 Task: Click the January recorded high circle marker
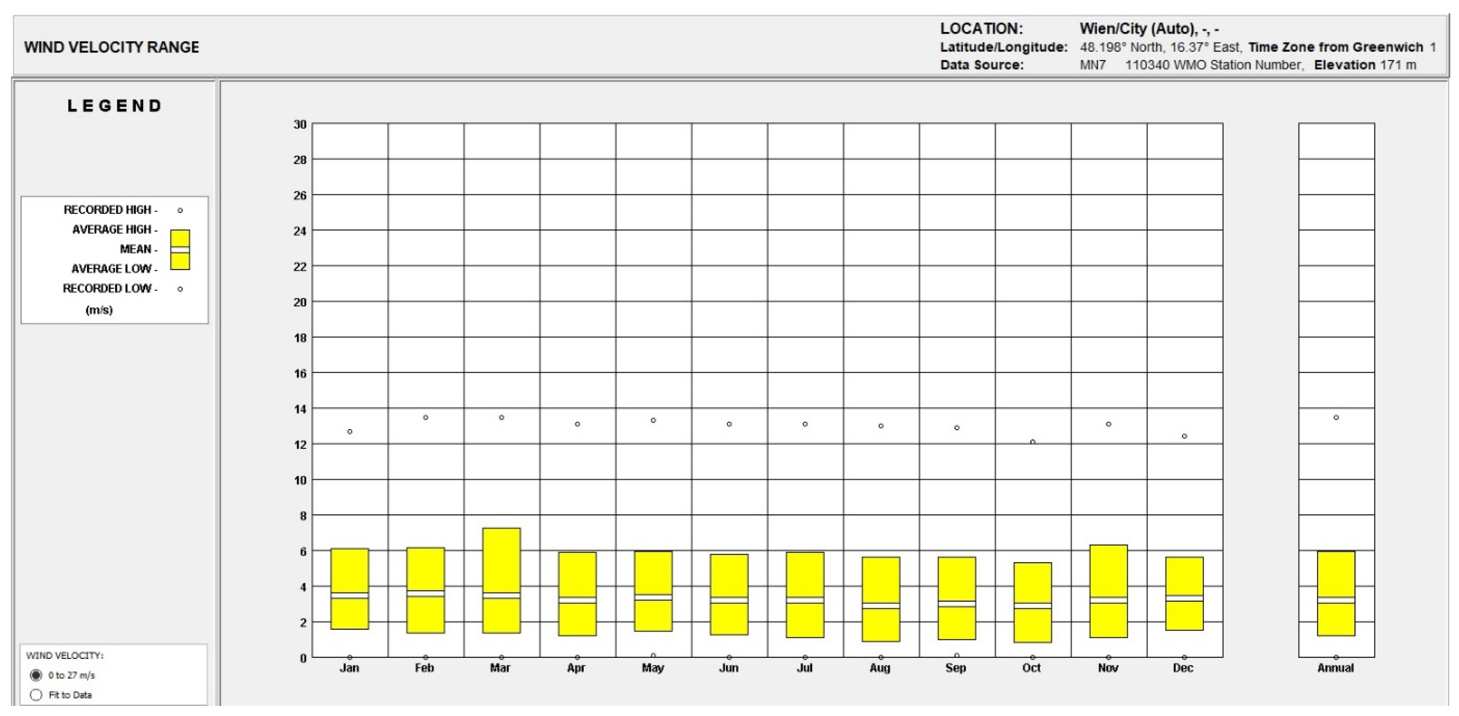[x=350, y=432]
